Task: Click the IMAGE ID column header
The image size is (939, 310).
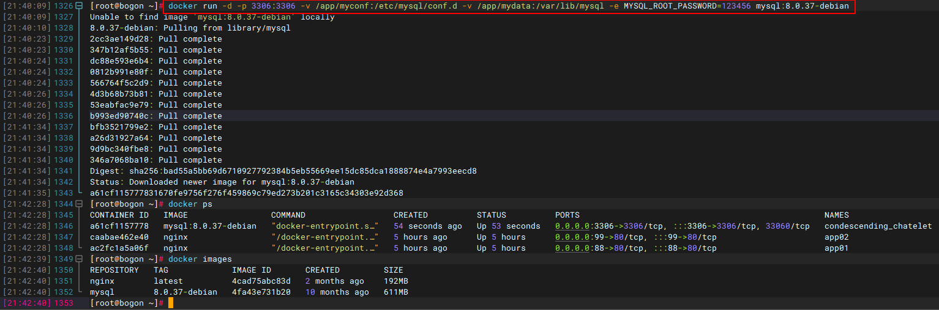Action: pos(252,270)
